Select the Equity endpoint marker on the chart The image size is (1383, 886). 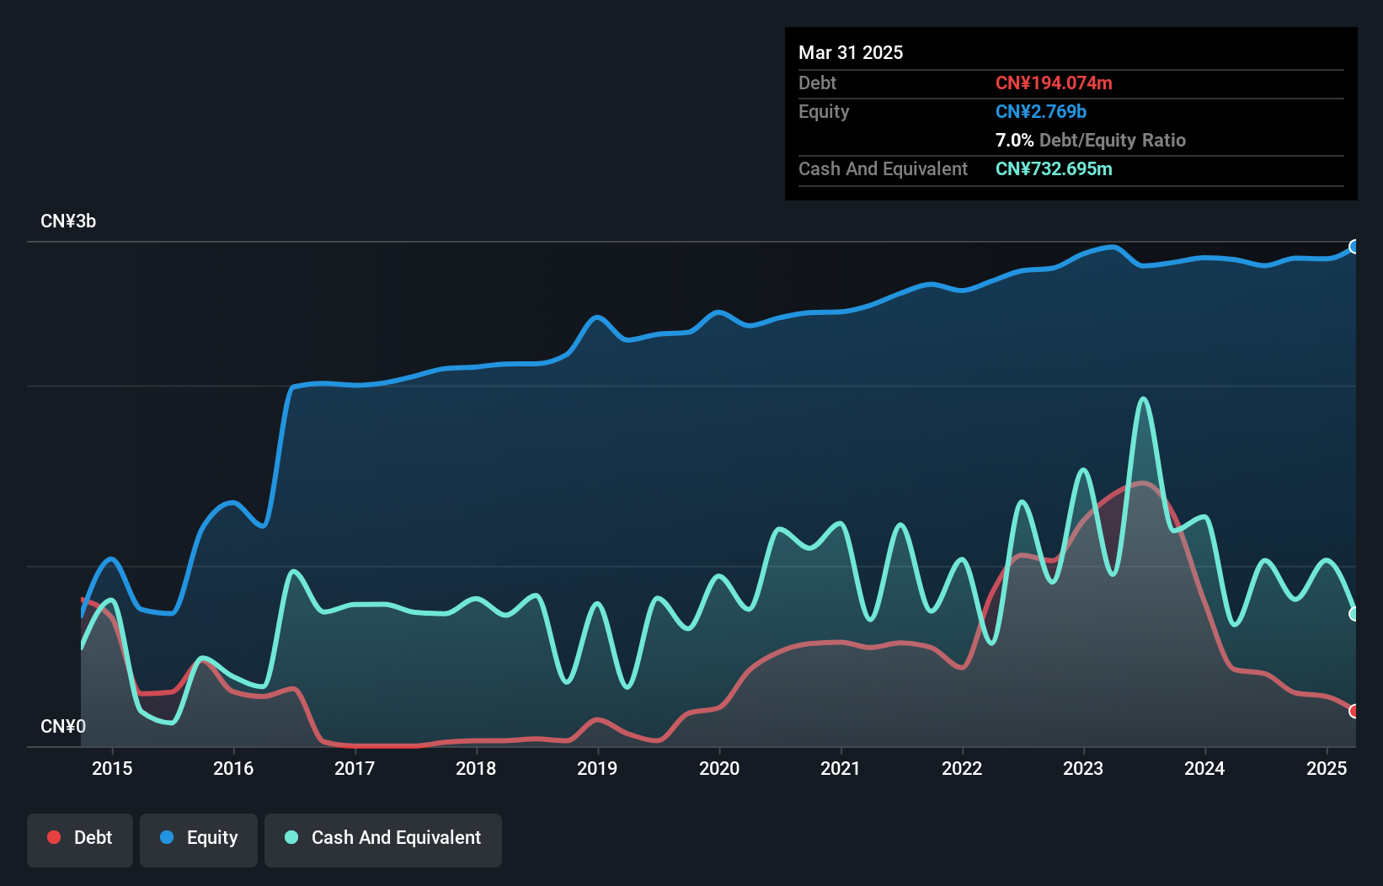click(x=1354, y=247)
